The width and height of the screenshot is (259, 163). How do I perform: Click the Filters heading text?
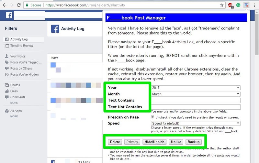[11, 28]
